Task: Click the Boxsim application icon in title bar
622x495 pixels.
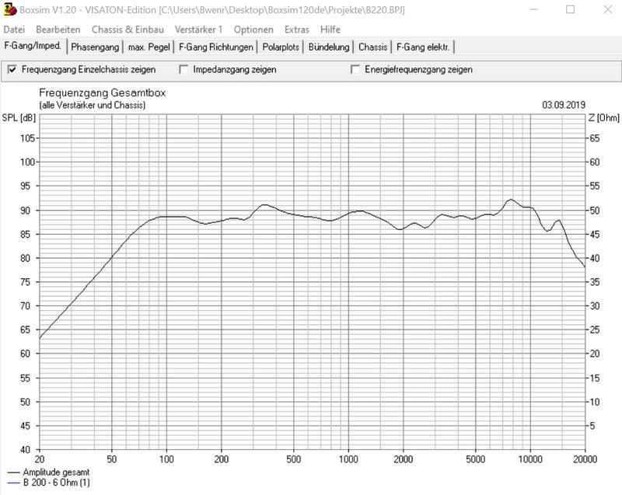Action: click(x=9, y=9)
